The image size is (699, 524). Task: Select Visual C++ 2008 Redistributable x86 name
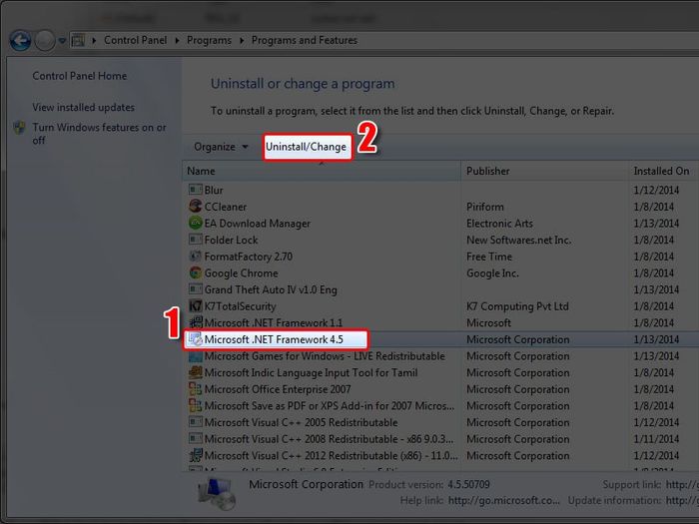coord(329,439)
